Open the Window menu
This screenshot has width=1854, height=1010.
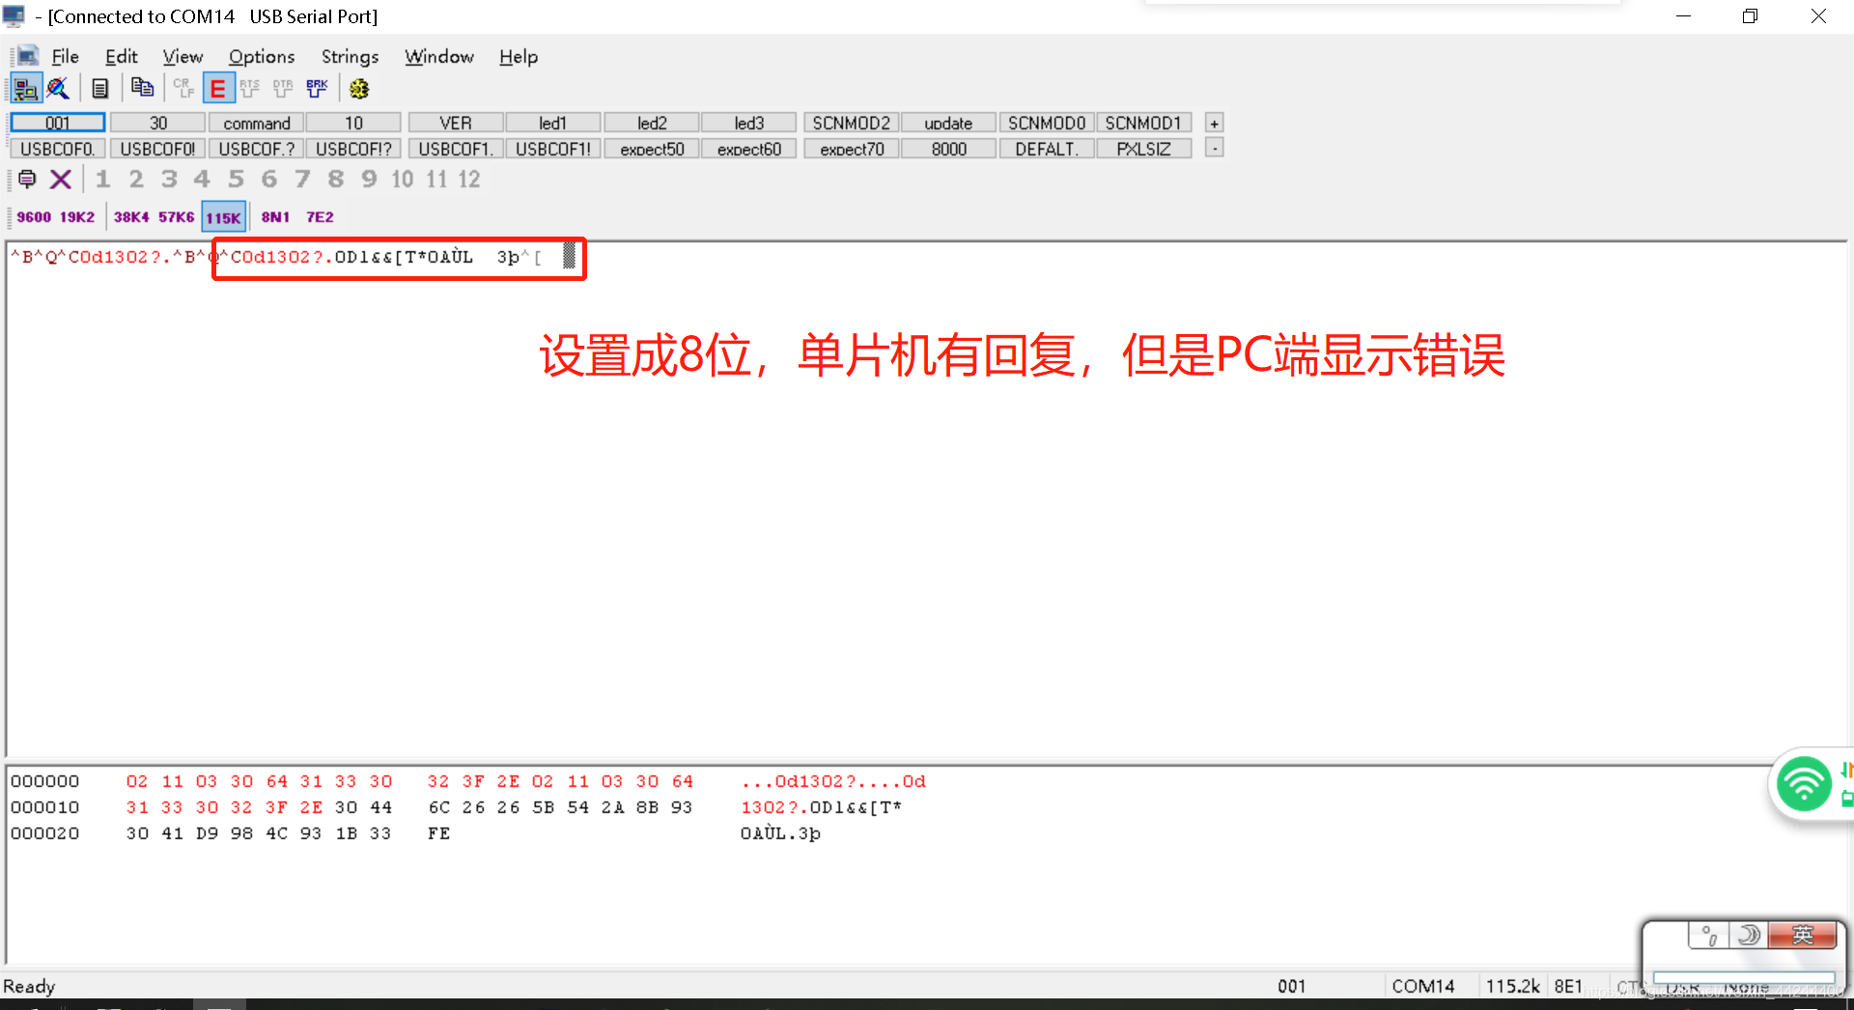439,57
